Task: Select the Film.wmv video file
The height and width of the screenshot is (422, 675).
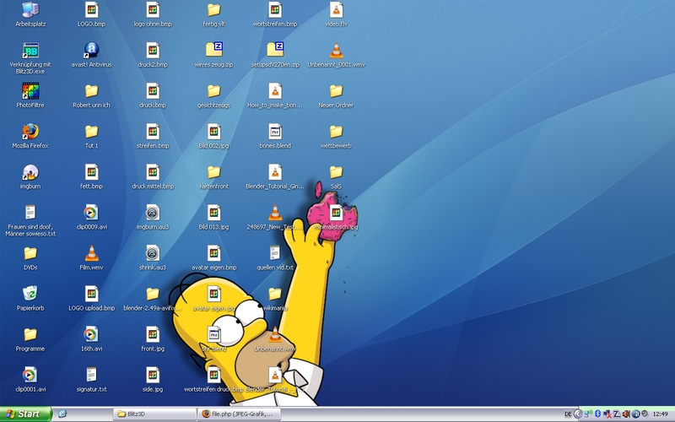Action: point(91,253)
